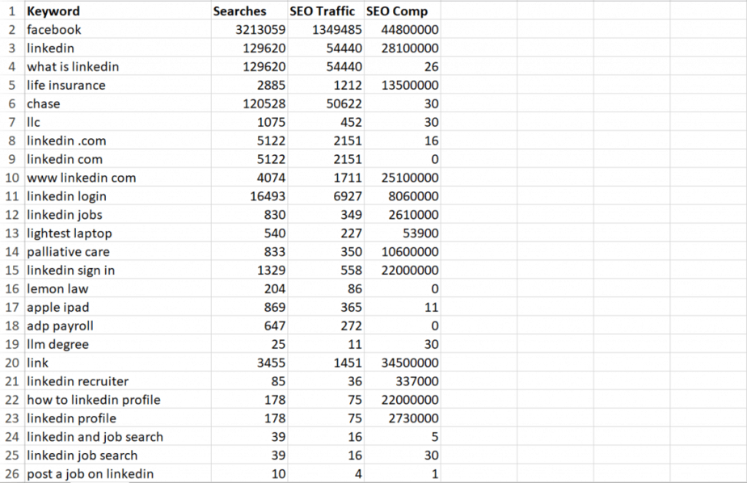Viewport: 747px width, 483px height.
Task: Click row number 20 header
Action: click(11, 363)
